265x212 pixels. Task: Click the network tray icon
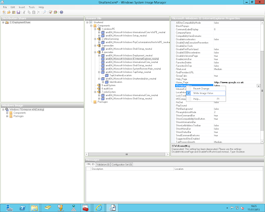237,208
